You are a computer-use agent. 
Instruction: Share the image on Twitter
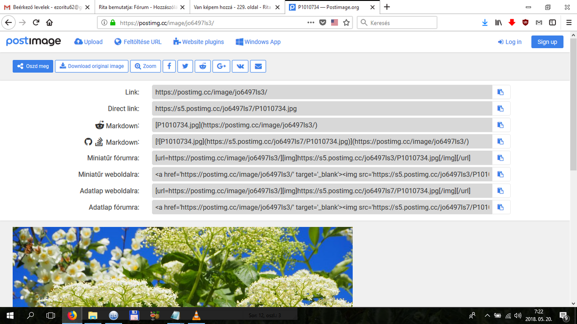(185, 66)
